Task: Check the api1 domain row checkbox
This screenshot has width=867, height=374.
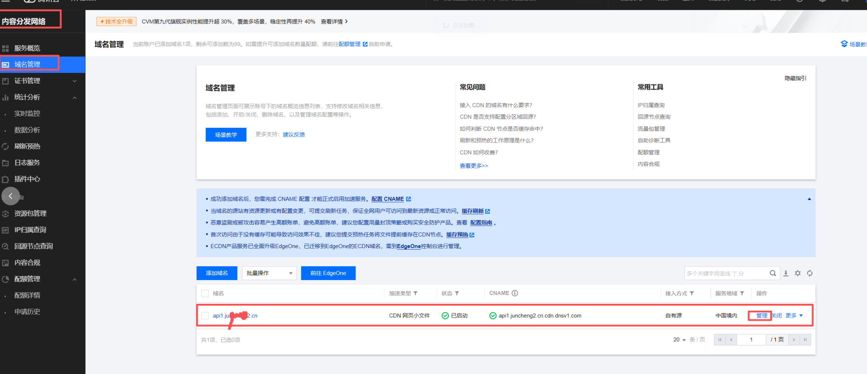Action: 205,315
